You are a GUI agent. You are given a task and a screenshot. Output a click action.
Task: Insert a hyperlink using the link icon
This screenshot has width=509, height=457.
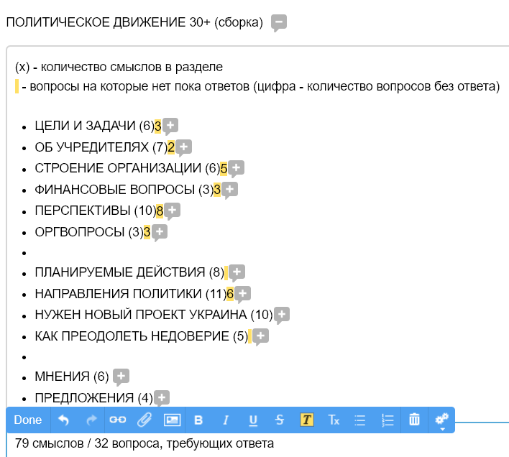pyautogui.click(x=117, y=420)
